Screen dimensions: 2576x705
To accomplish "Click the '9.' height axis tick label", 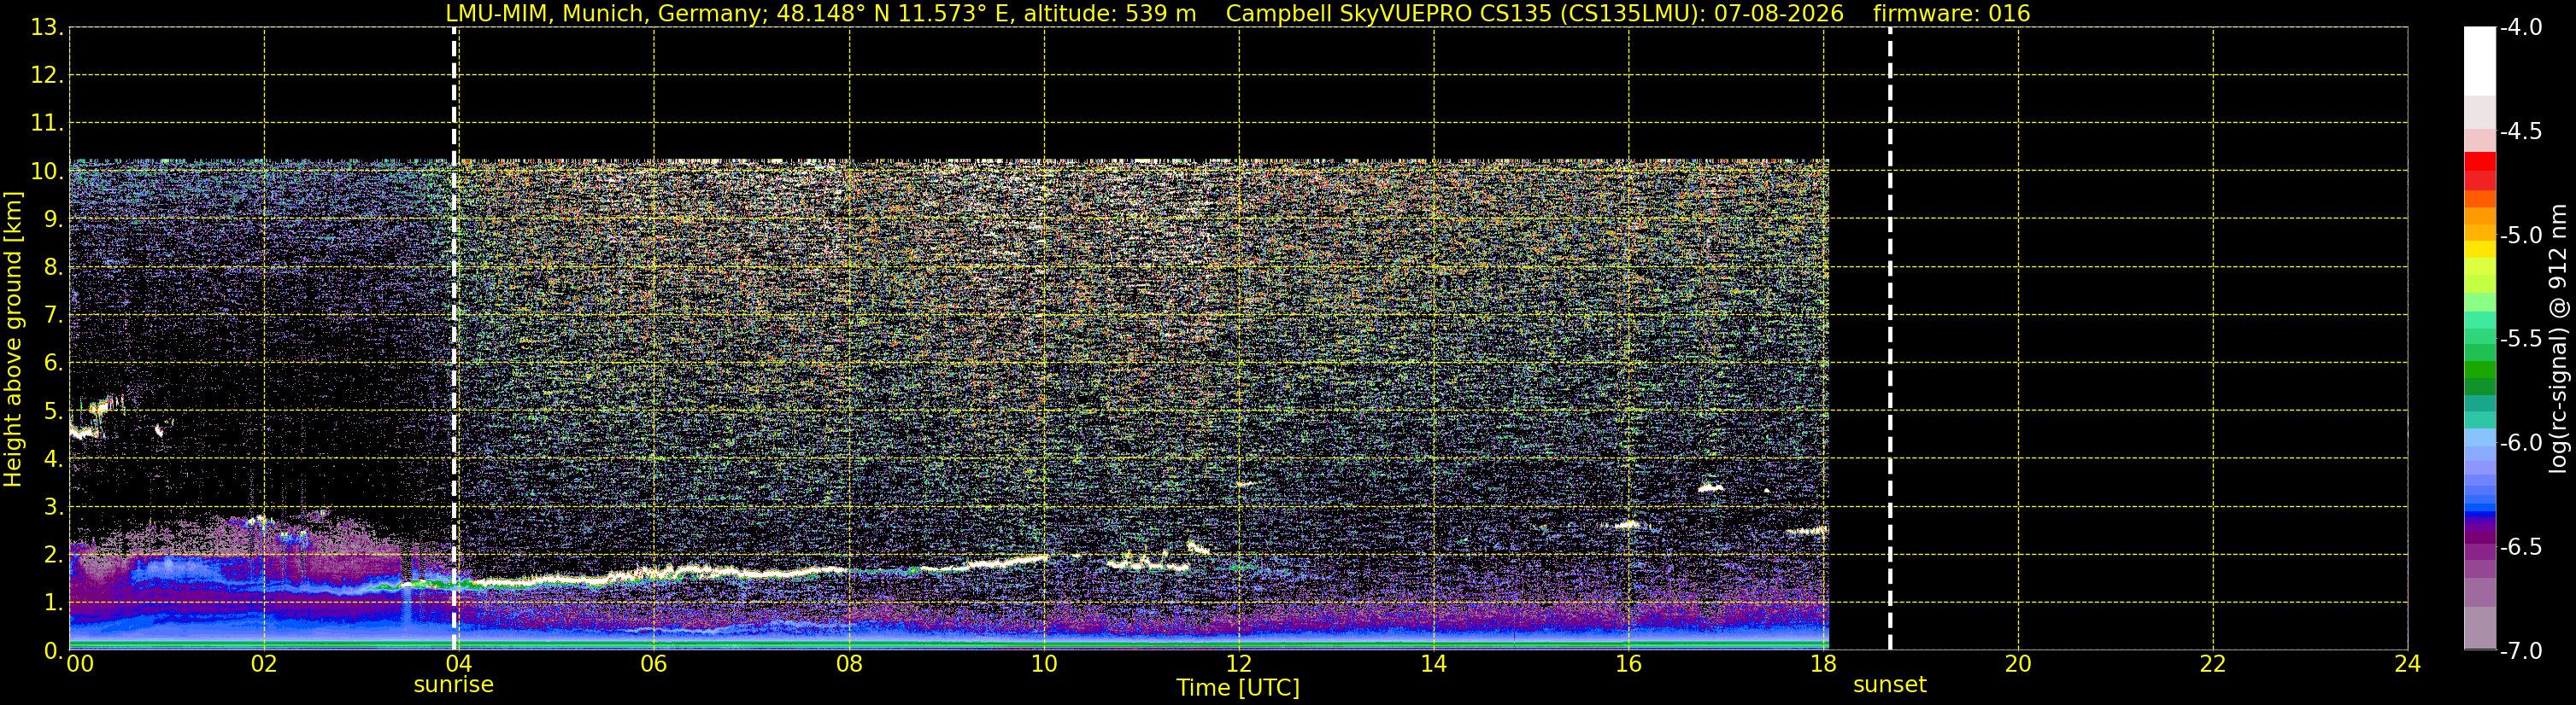I will point(53,219).
